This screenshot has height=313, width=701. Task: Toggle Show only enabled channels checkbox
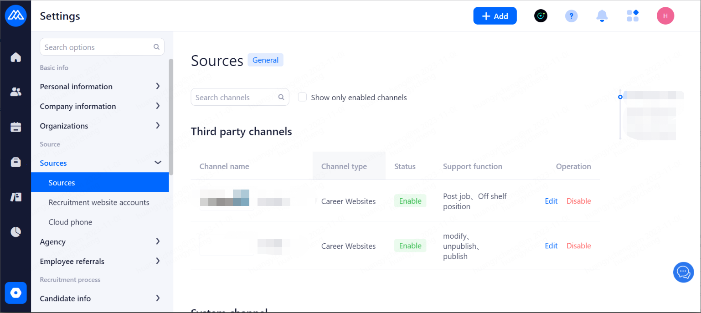coord(302,97)
